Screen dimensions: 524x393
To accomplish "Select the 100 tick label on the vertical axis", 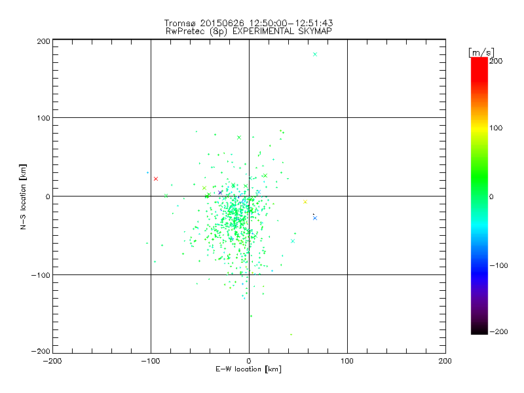I will point(43,118).
